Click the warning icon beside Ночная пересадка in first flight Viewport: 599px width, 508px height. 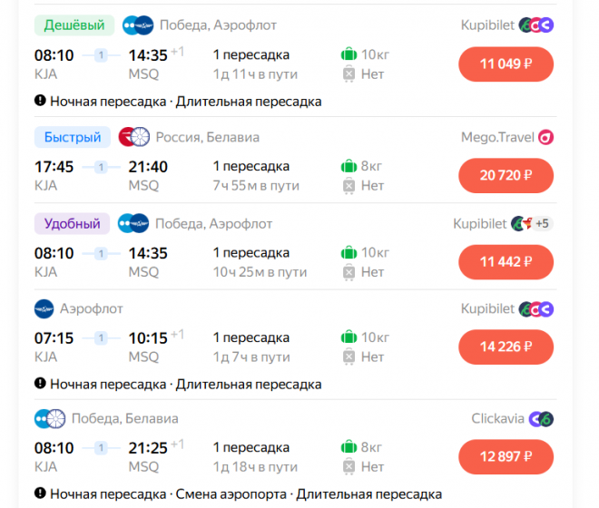40,102
